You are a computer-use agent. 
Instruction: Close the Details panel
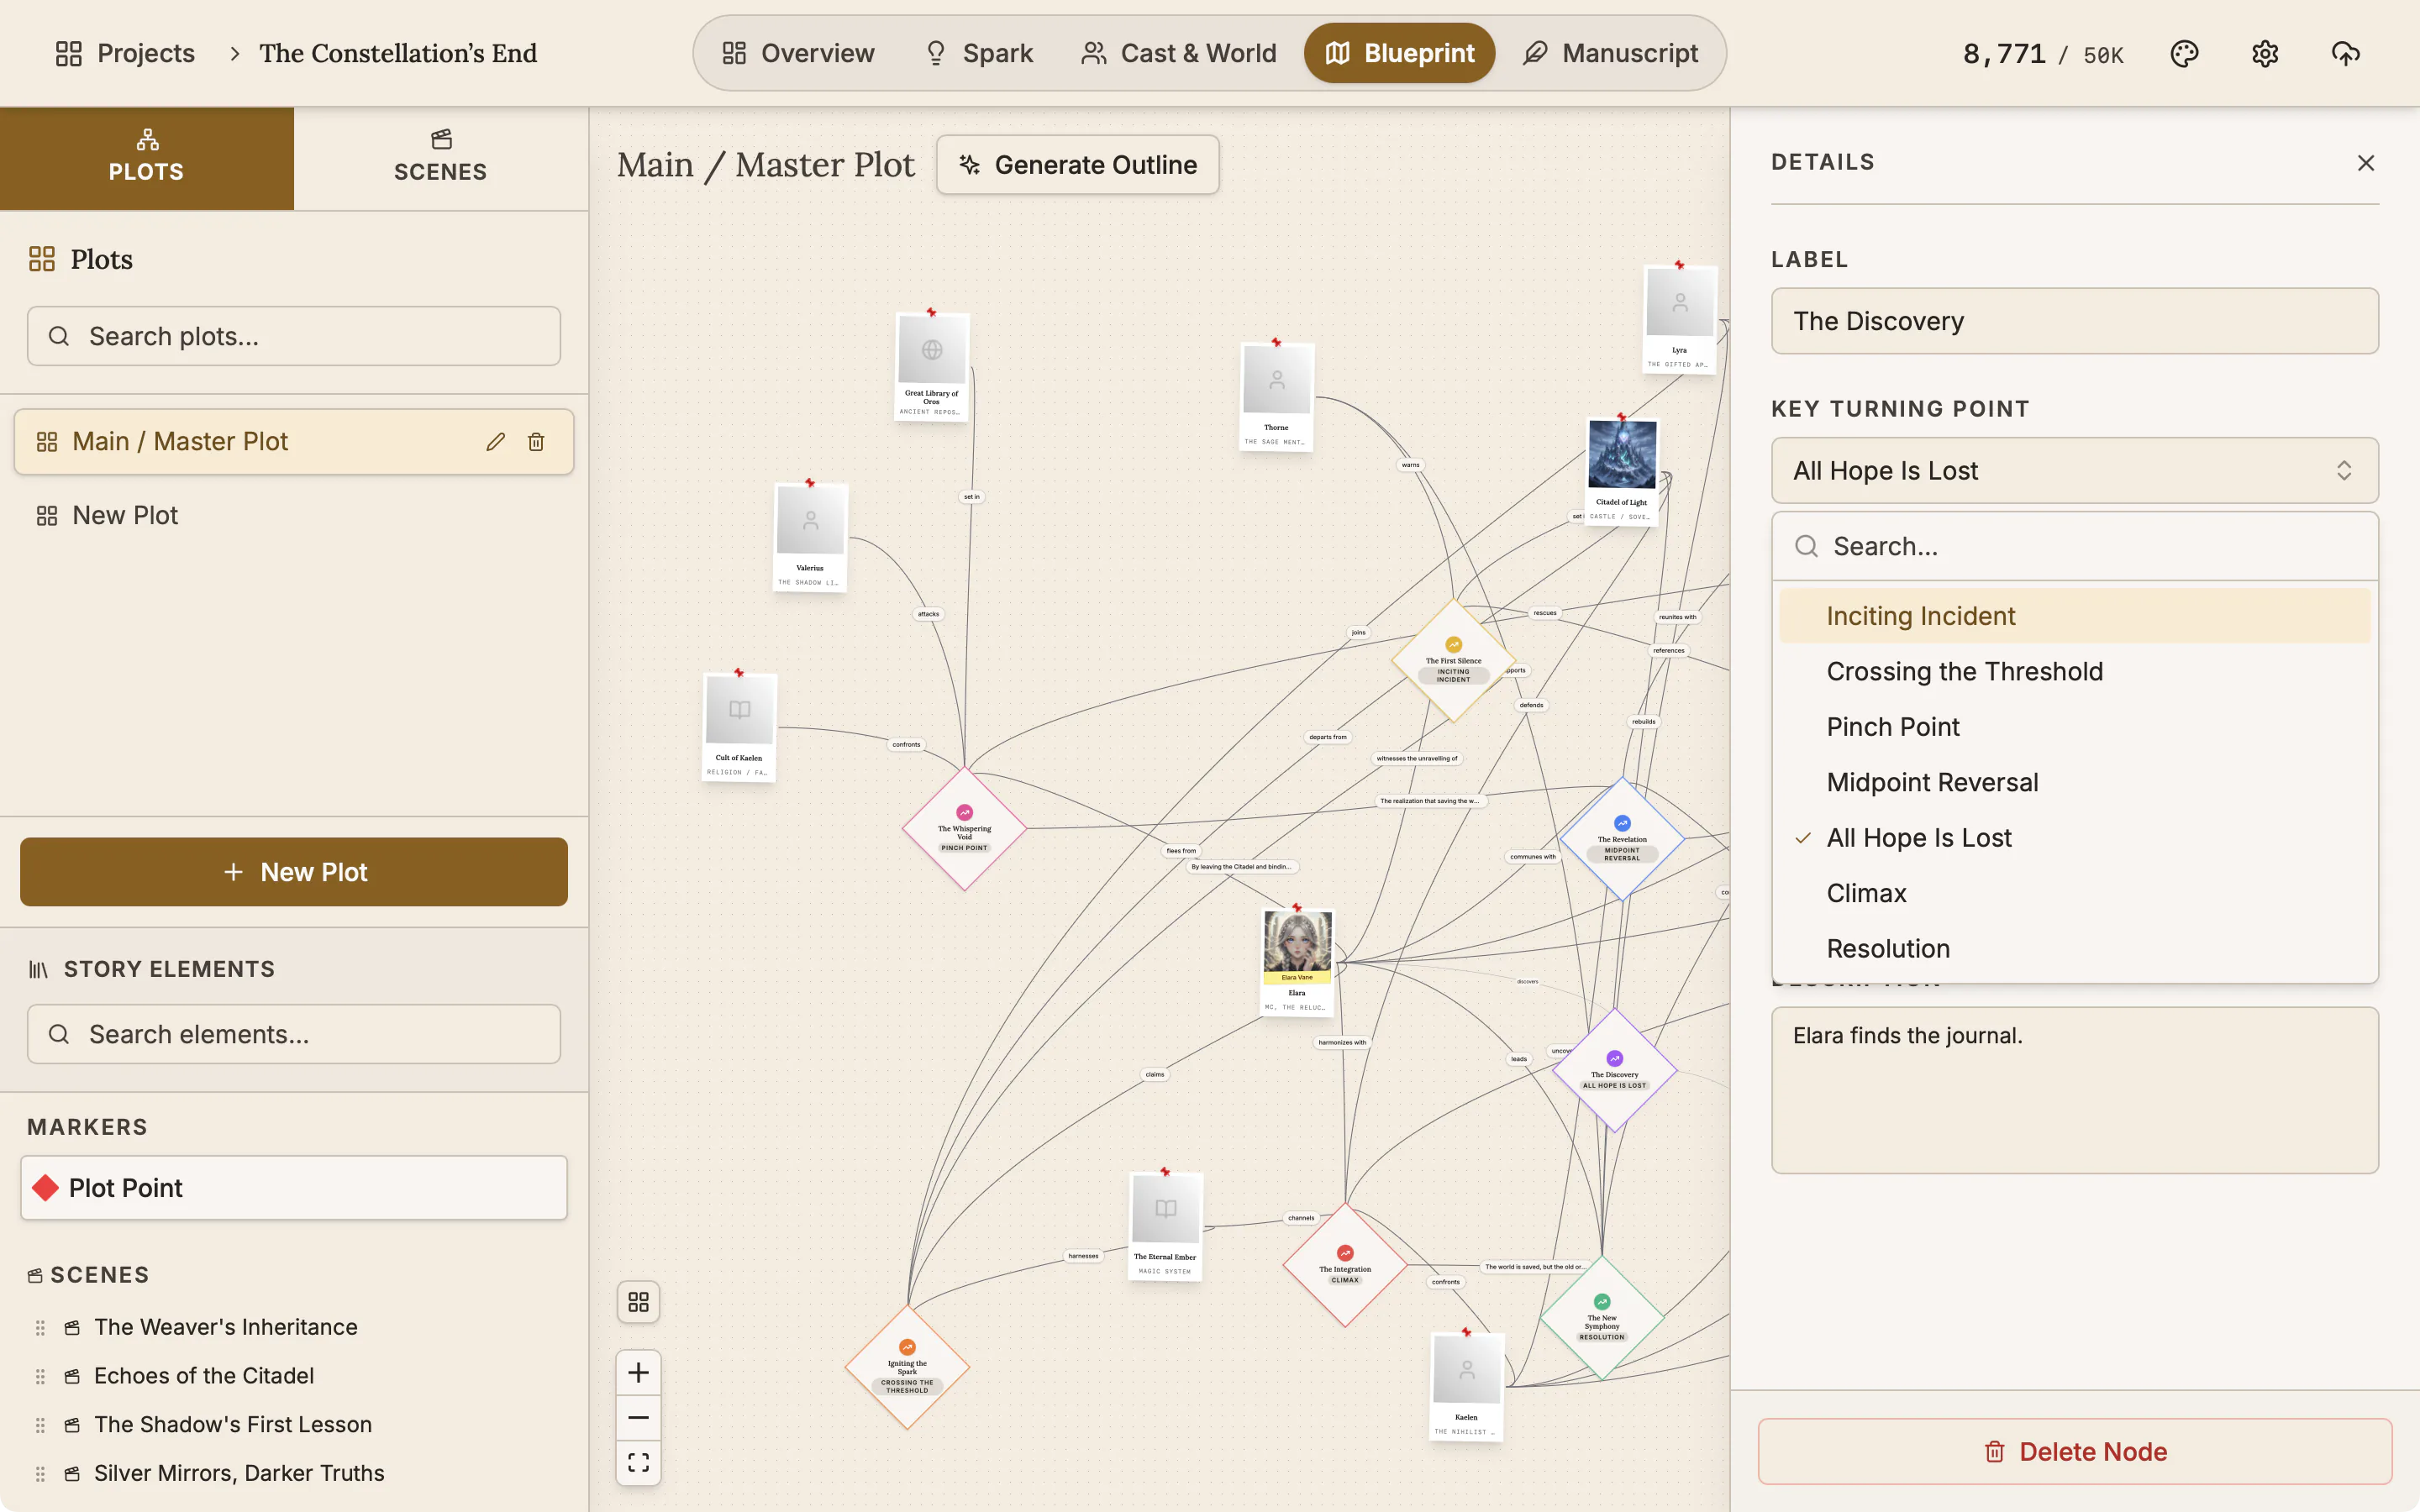point(2365,163)
